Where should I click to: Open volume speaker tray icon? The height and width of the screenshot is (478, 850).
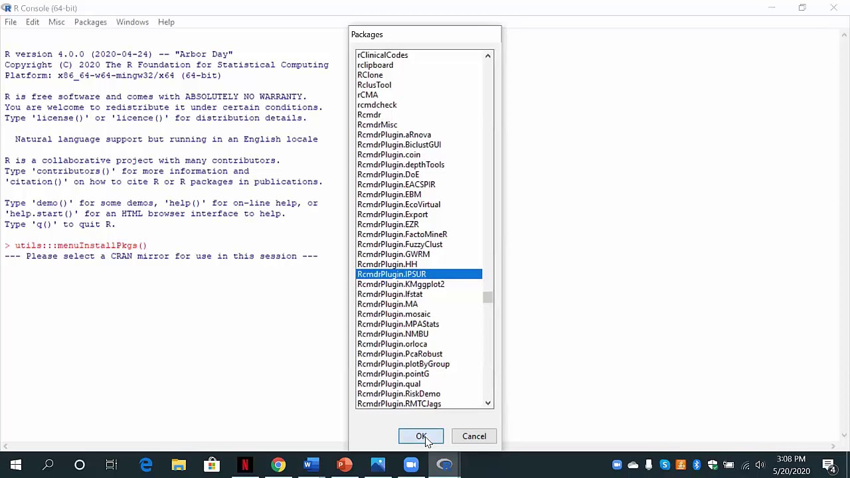coord(760,465)
